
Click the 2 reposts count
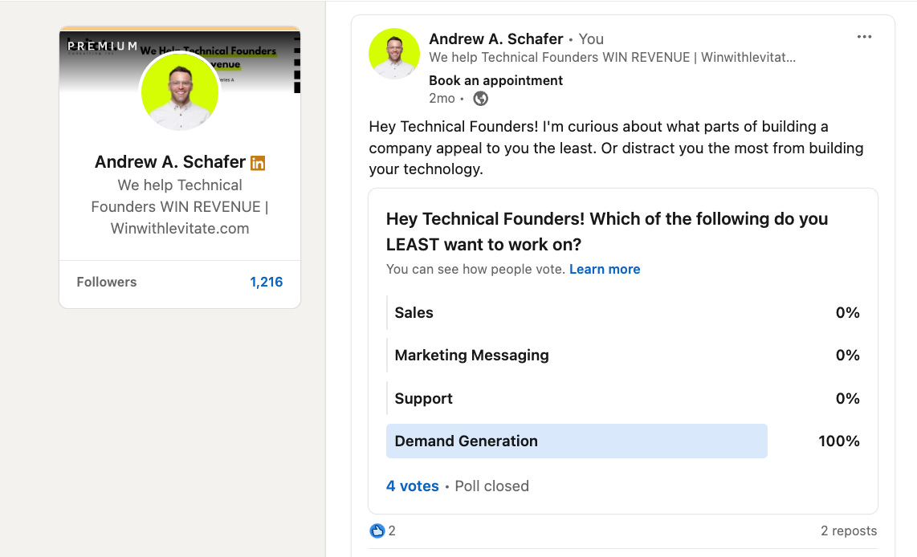point(848,531)
